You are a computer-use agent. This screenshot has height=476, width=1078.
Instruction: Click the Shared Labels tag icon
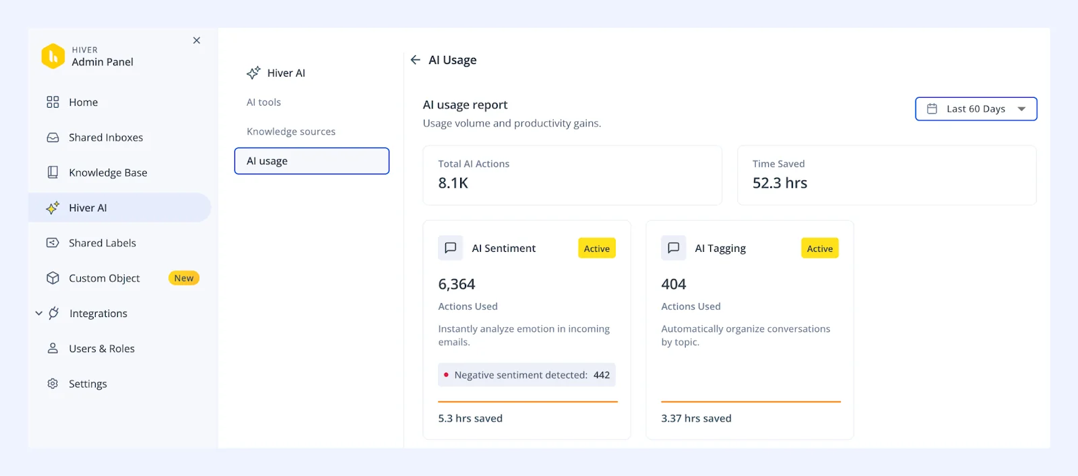pyautogui.click(x=53, y=243)
